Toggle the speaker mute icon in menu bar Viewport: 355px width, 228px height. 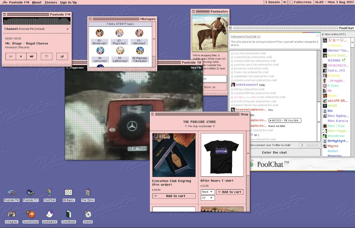285,2
